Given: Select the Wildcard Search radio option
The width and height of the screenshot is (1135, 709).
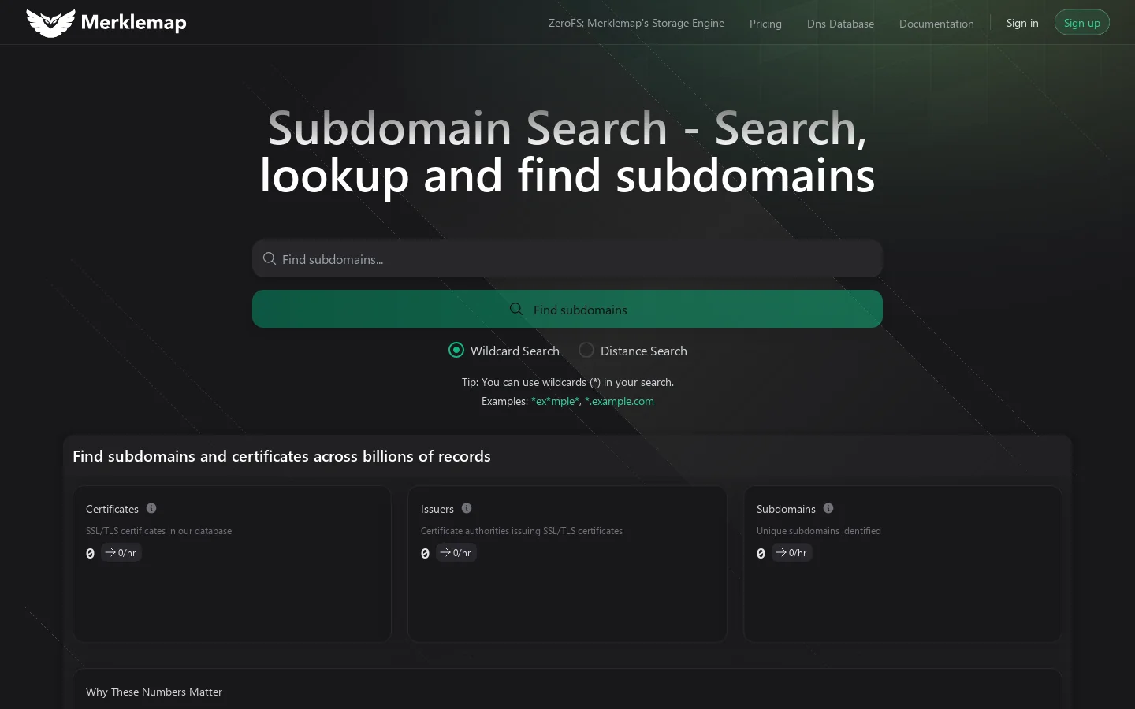Looking at the screenshot, I should click(x=456, y=350).
